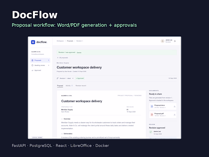Click the Workspace breadcrumb
209x157 pixels.
tap(60, 41)
